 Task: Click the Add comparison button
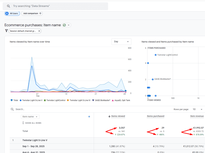pos(32,14)
